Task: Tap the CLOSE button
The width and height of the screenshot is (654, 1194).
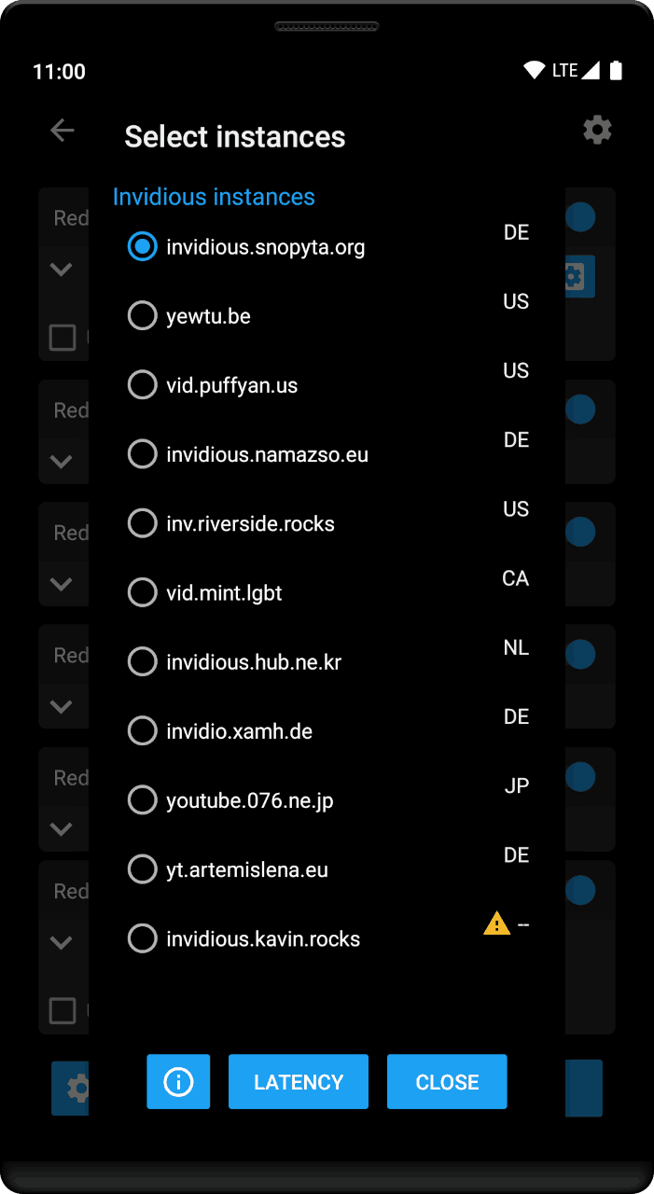Action: coord(447,1082)
